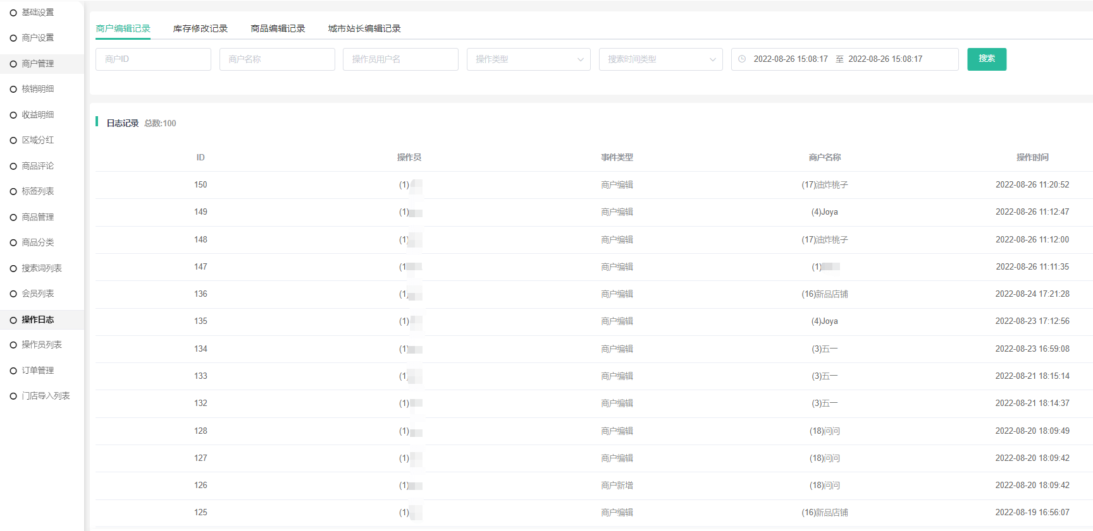The height and width of the screenshot is (531, 1093).
Task: Click the clock icon in date range field
Action: point(742,59)
